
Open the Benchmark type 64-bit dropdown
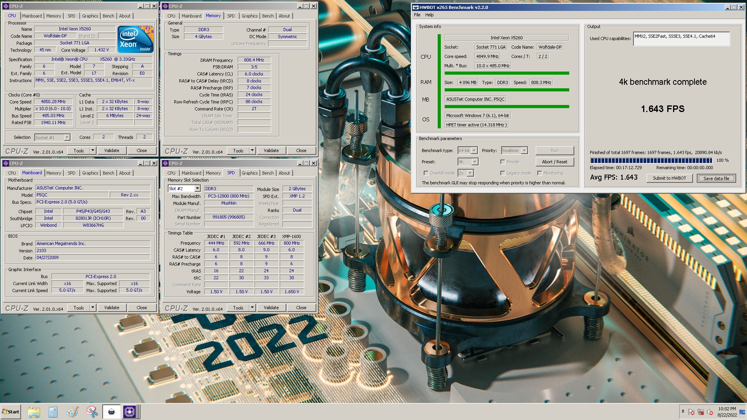474,150
